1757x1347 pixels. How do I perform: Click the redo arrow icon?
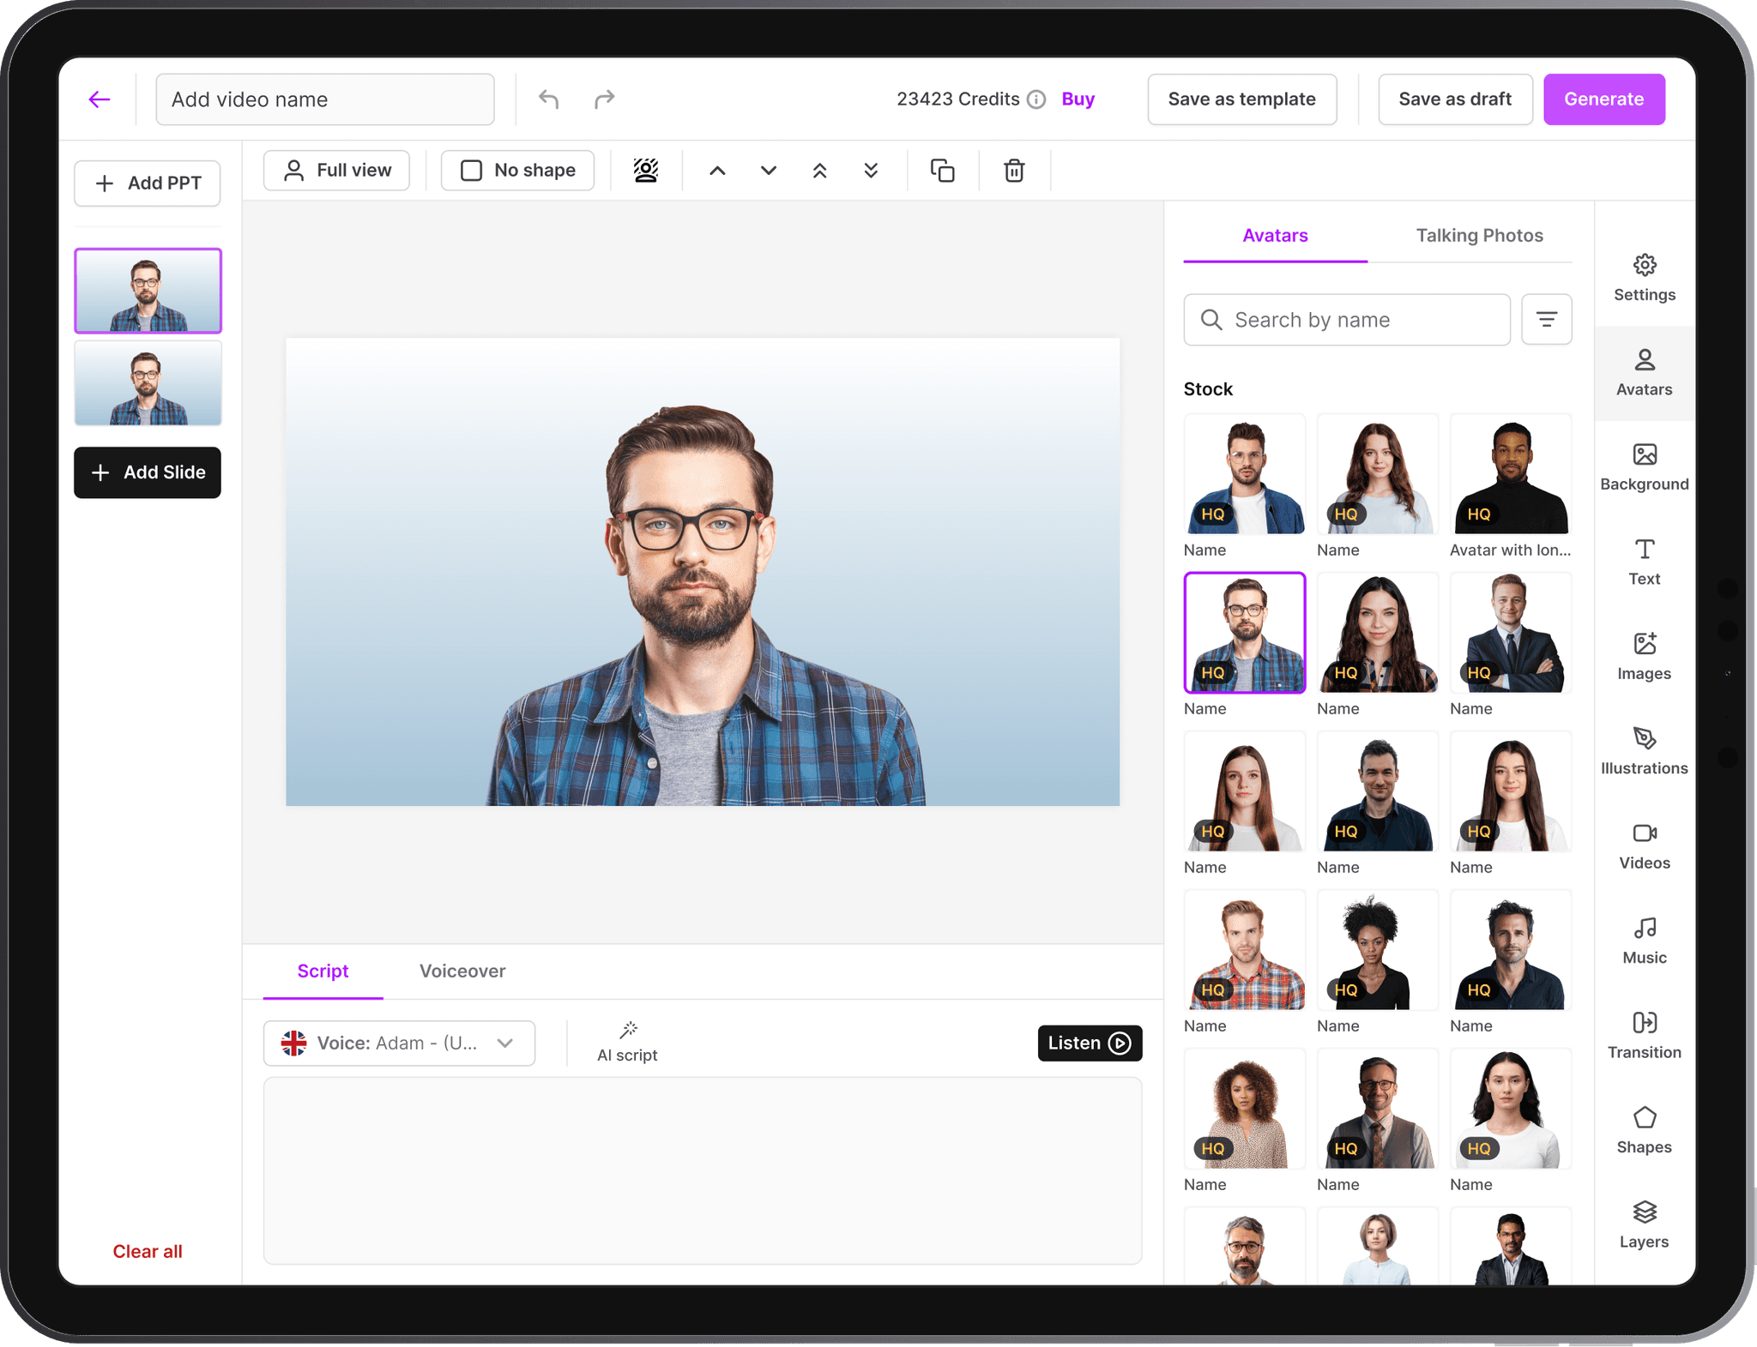click(604, 99)
